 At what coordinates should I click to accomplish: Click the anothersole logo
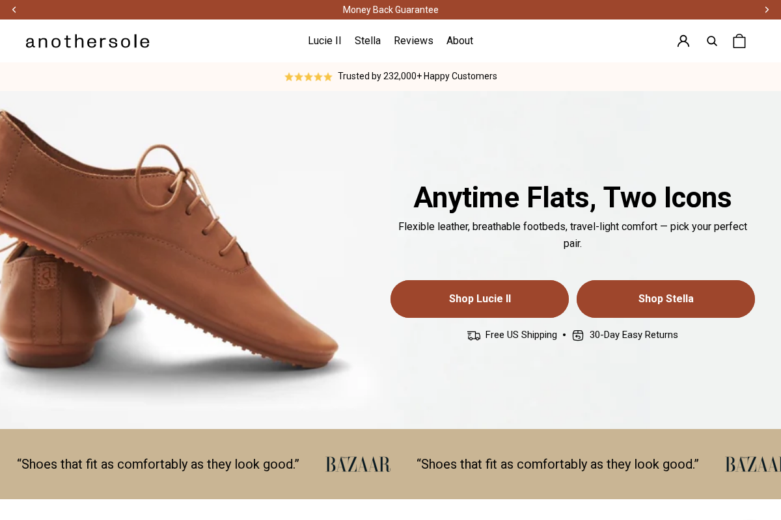coord(87,41)
